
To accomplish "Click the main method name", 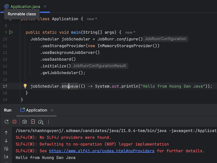I will pos(76,32).
